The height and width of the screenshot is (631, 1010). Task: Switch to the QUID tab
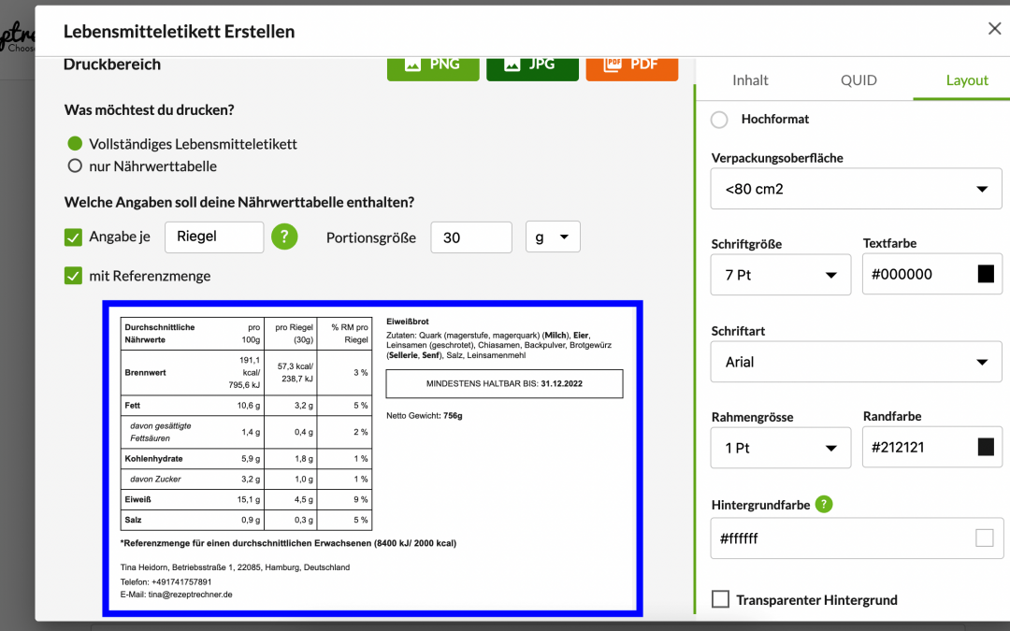(858, 79)
